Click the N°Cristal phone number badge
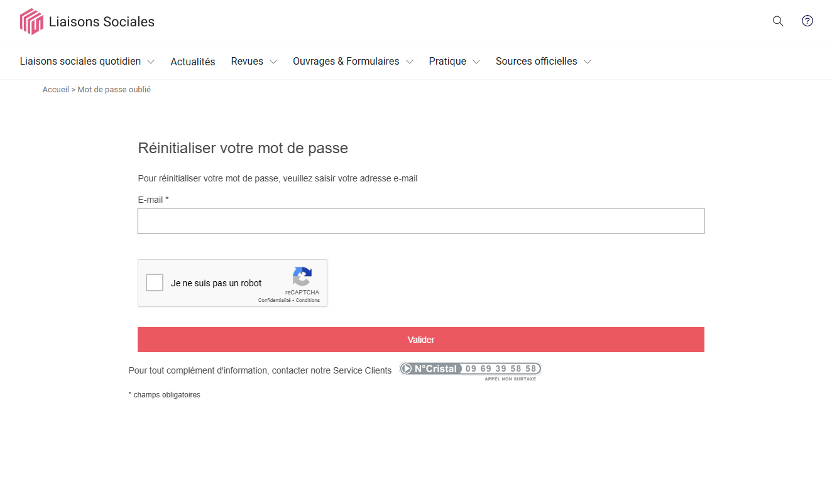The image size is (832, 479). (469, 369)
